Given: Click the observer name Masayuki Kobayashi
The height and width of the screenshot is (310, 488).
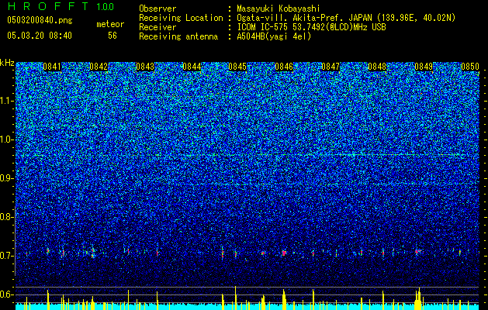Looking at the screenshot, I should (x=279, y=9).
